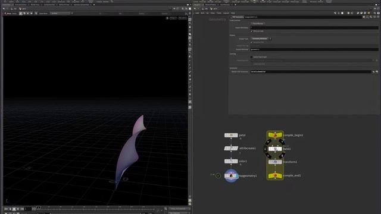Click the top parameter text field
This screenshot has height=214, width=381.
pos(314,28)
